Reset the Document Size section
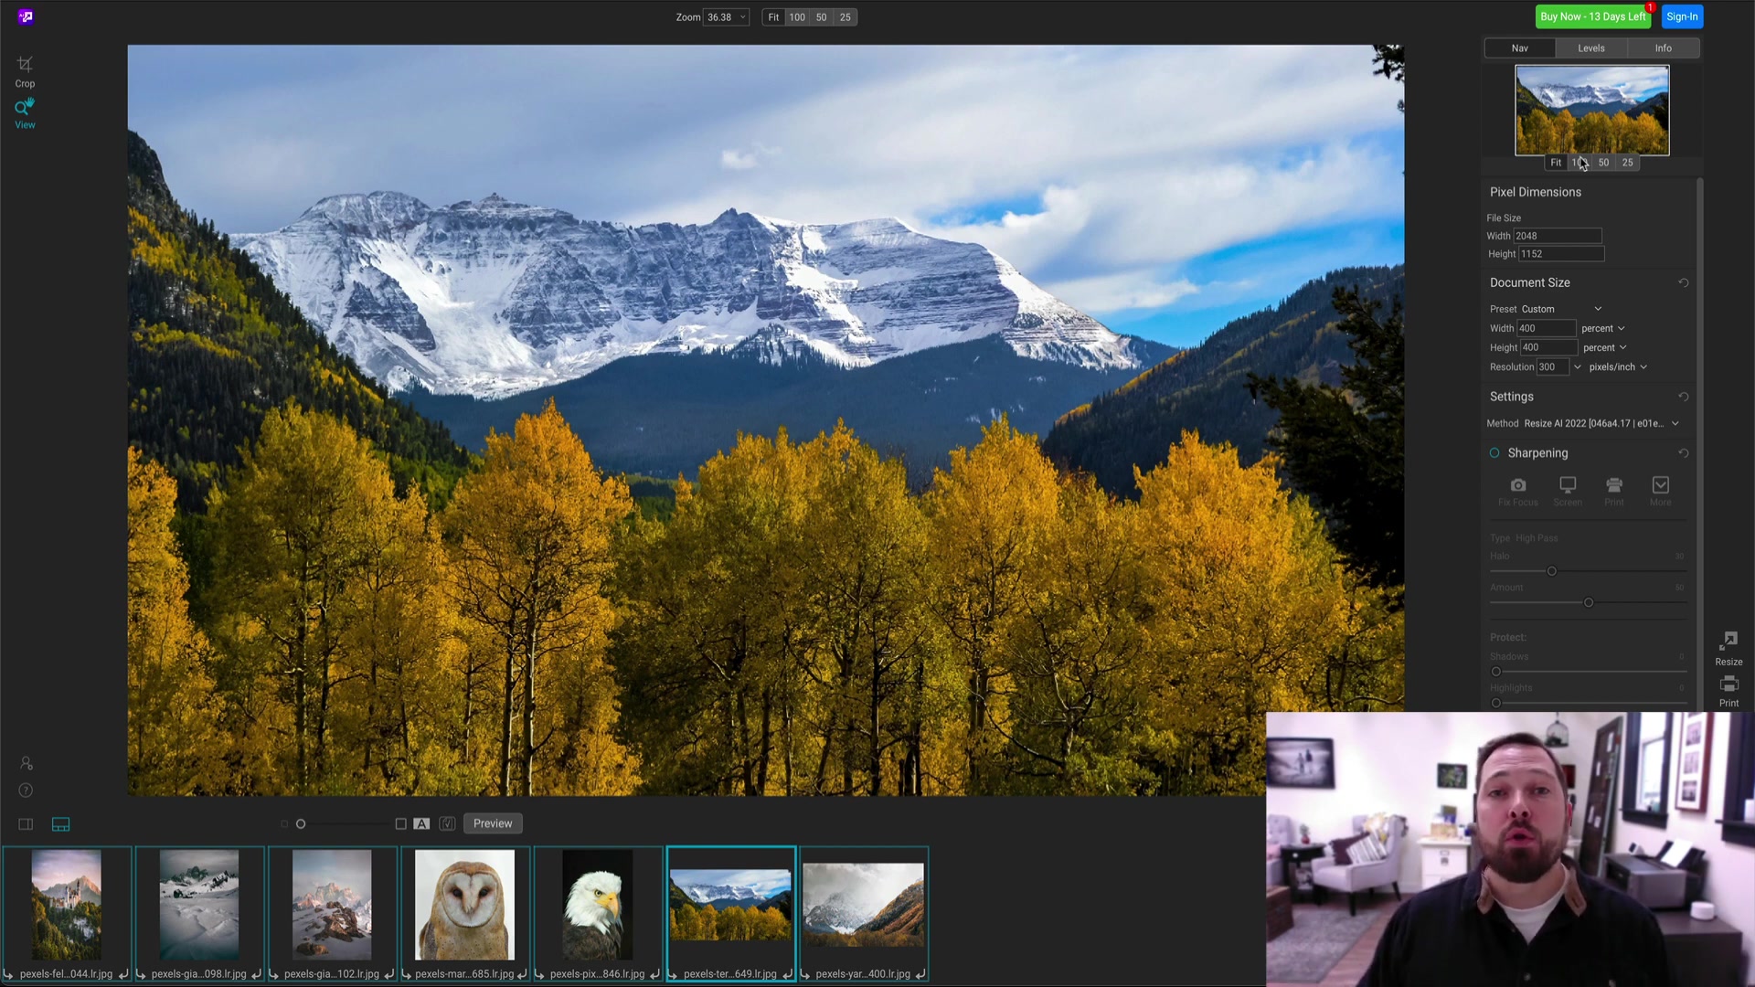The image size is (1755, 987). click(x=1683, y=282)
